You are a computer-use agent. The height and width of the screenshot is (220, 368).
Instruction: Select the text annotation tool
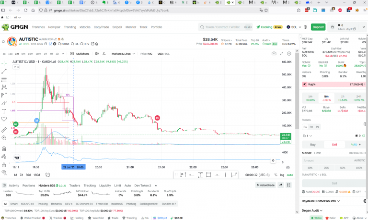[x=4, y=111]
